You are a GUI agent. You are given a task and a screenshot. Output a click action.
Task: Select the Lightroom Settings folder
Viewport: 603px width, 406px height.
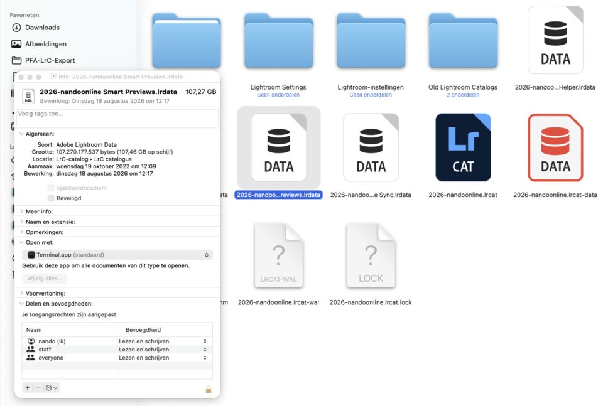coord(278,41)
